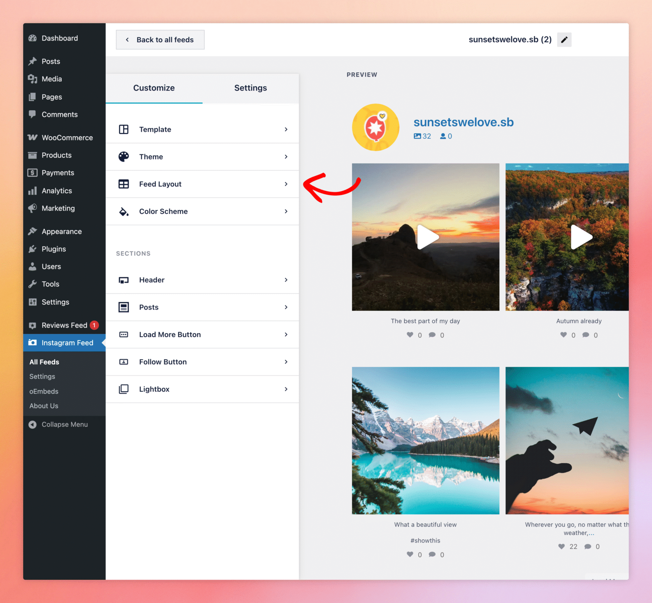Click the Products box icon
The height and width of the screenshot is (603, 652).
tap(32, 155)
